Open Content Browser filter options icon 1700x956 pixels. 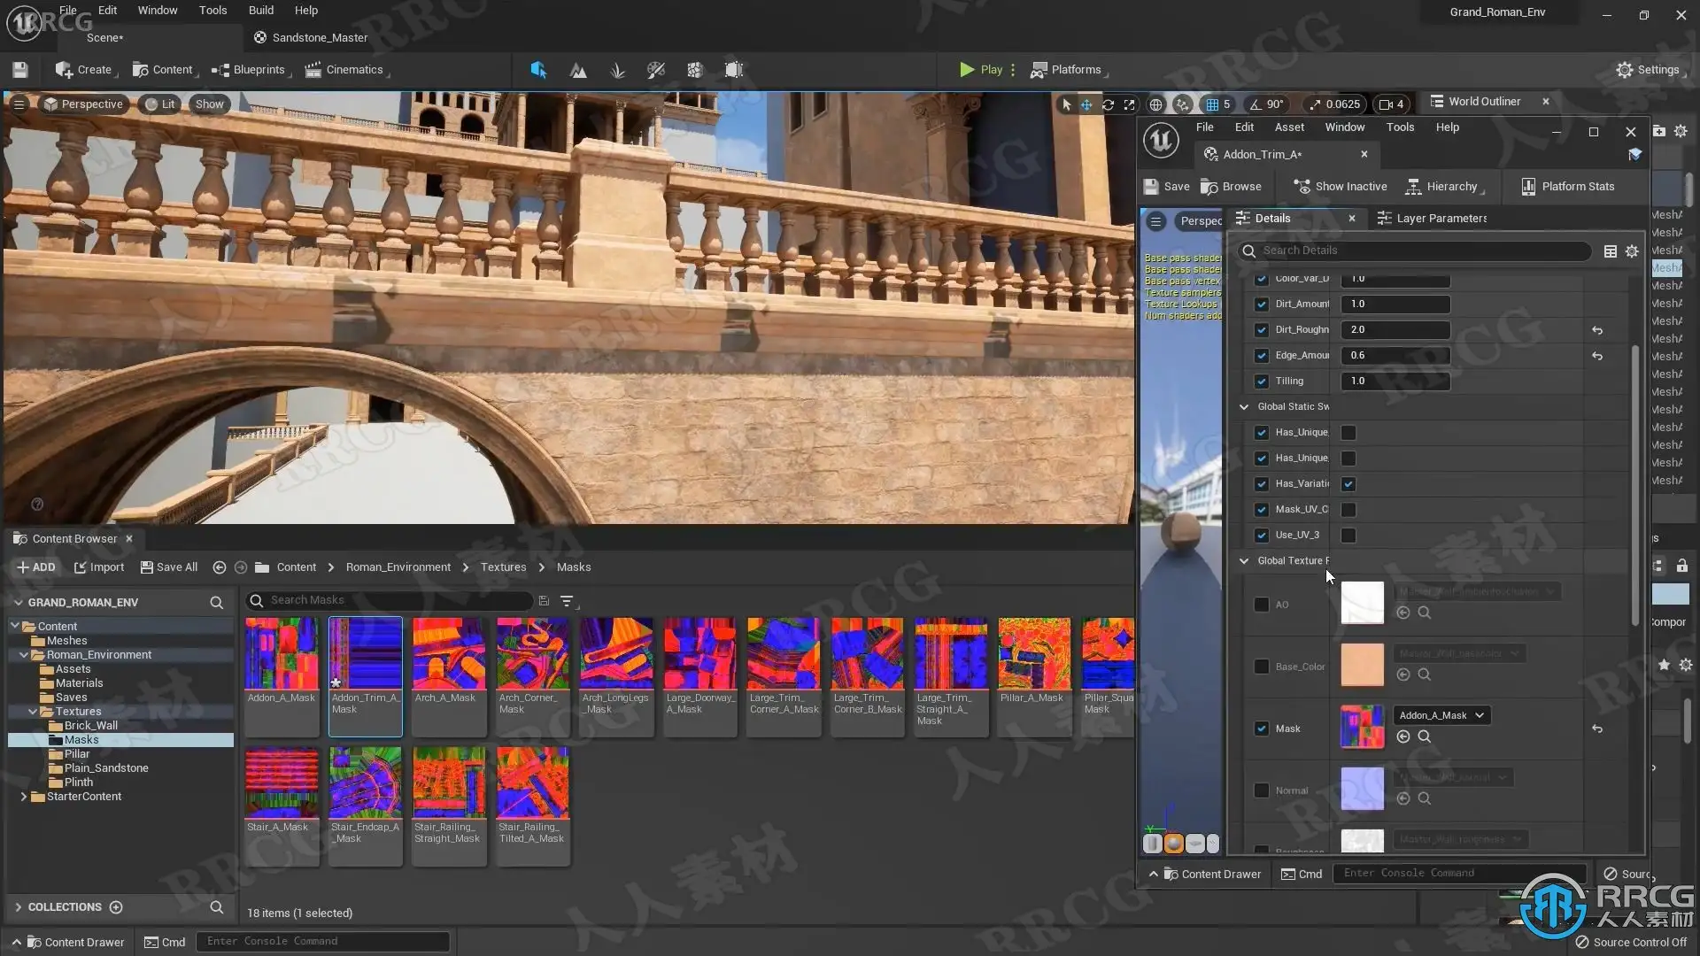pos(567,601)
